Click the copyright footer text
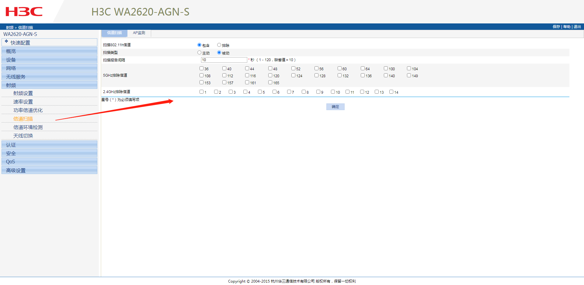This screenshot has height=285, width=584. [x=292, y=281]
